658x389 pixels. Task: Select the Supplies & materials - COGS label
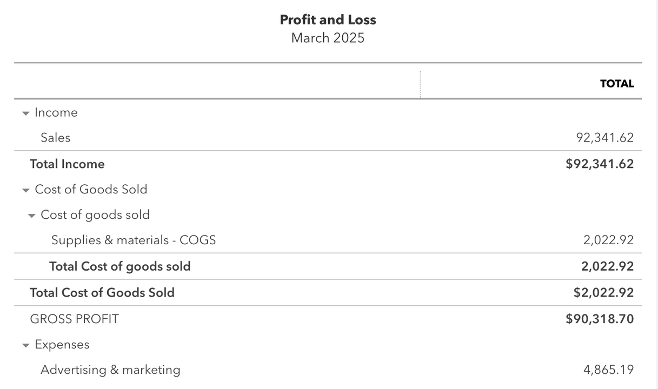coord(134,240)
